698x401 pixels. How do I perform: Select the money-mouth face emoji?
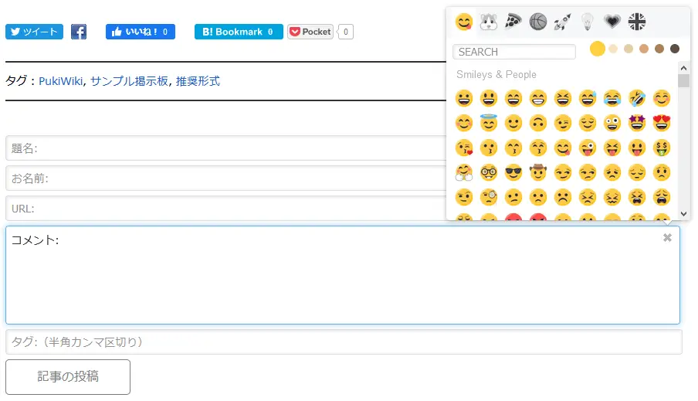pyautogui.click(x=662, y=148)
